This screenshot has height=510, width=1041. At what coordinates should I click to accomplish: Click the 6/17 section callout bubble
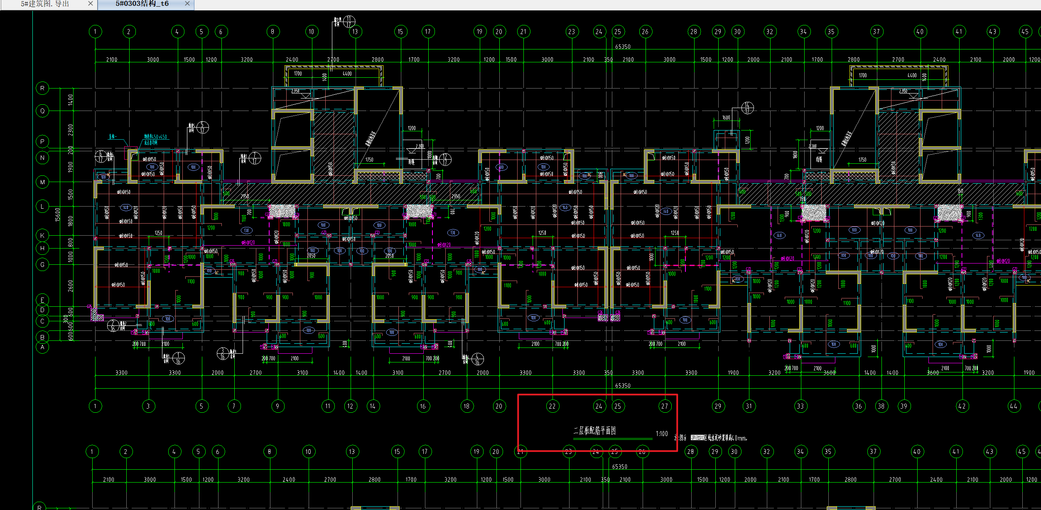click(101, 156)
